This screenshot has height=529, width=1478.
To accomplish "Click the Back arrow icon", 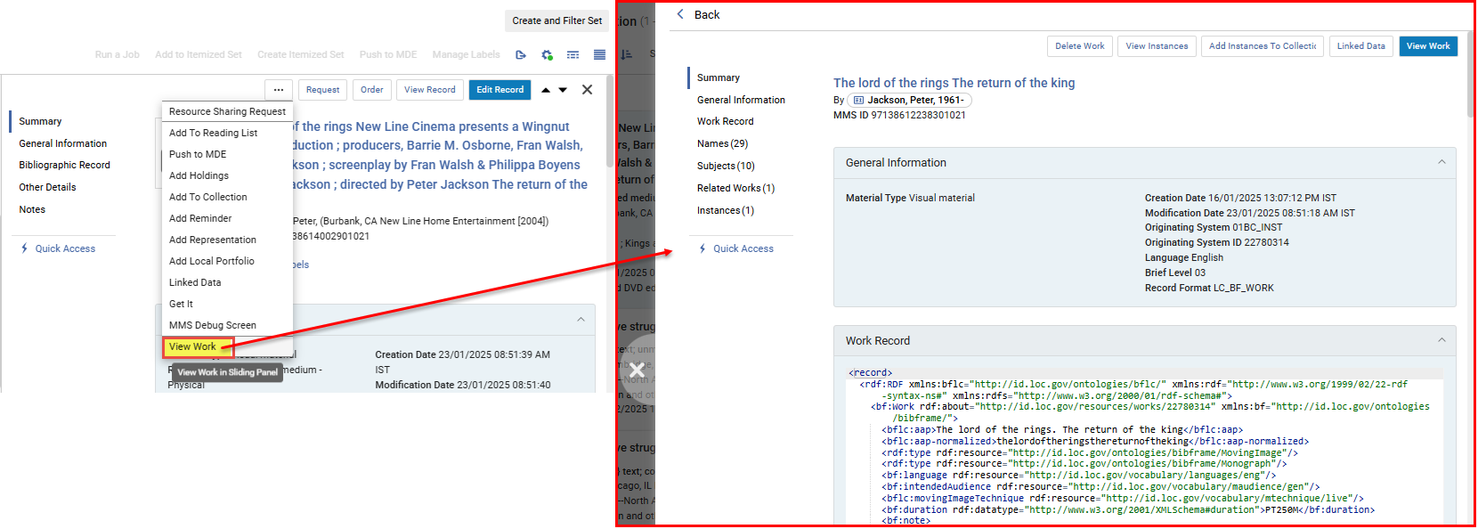I will (681, 14).
